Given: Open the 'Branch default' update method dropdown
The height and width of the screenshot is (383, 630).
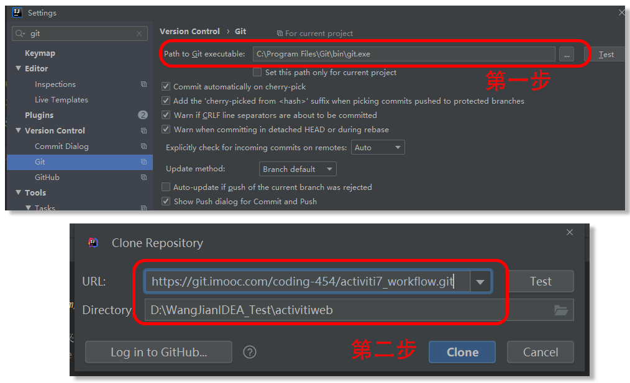Looking at the screenshot, I should (x=298, y=169).
